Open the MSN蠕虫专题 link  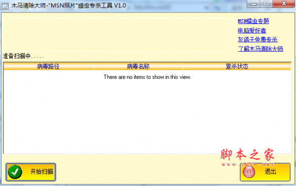[254, 21]
